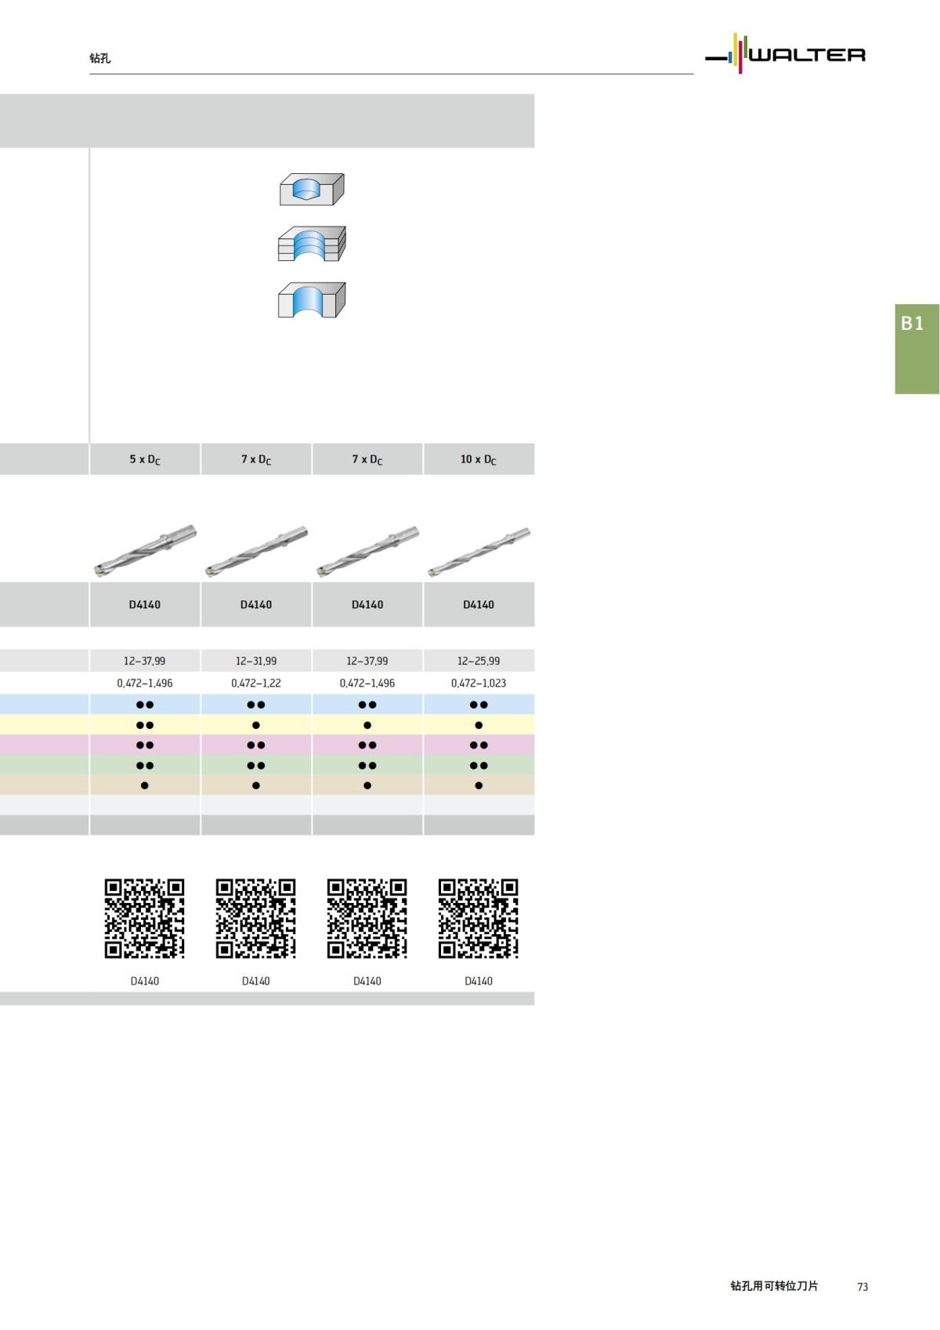Viewport: 940px width, 1330px height.
Task: Click the Walter logo
Action: tap(786, 54)
